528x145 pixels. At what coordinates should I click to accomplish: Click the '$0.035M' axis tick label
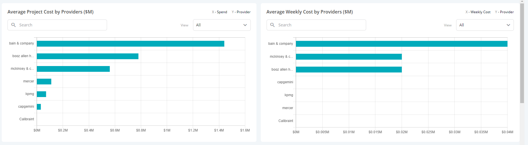click(481, 132)
